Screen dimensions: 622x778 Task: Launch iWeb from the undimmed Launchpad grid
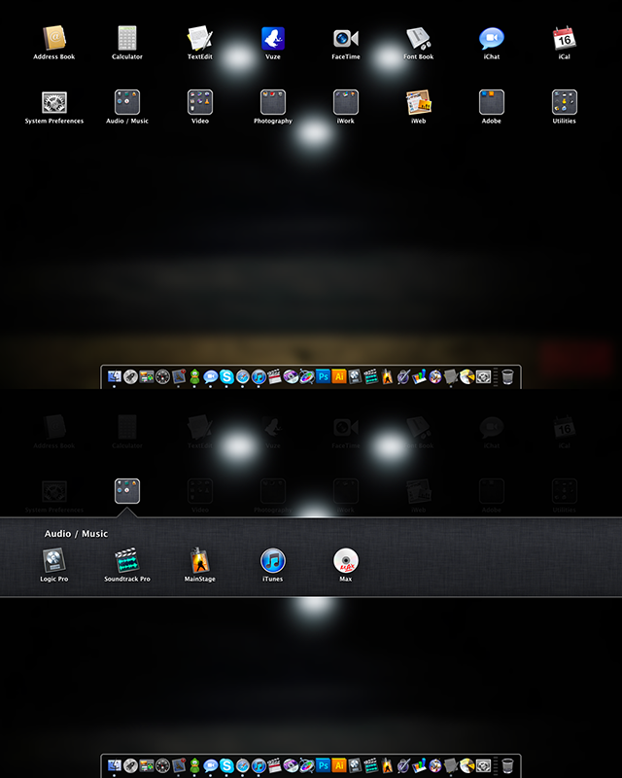click(x=419, y=102)
